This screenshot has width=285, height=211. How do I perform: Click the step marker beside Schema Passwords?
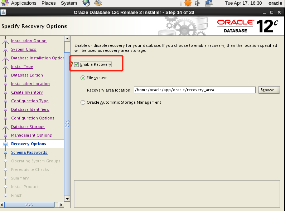click(x=6, y=153)
